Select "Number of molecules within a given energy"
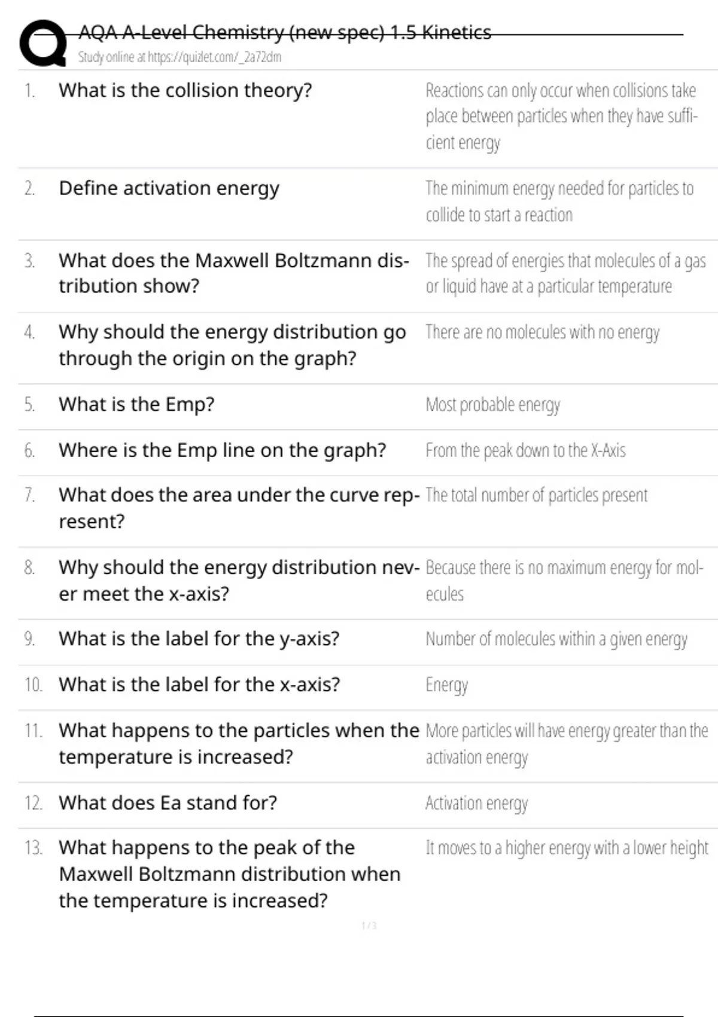This screenshot has height=1017, width=718. [556, 640]
